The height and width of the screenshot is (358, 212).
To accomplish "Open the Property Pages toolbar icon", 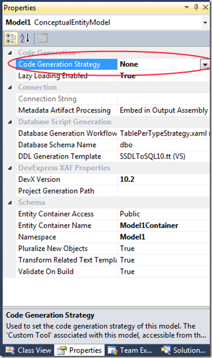I will coord(43,38).
